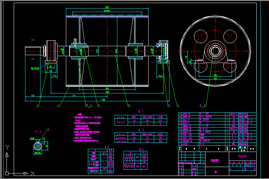The height and width of the screenshot is (179, 269).
Task: Click the upper-right red hole in wheel view
Action: click(230, 35)
